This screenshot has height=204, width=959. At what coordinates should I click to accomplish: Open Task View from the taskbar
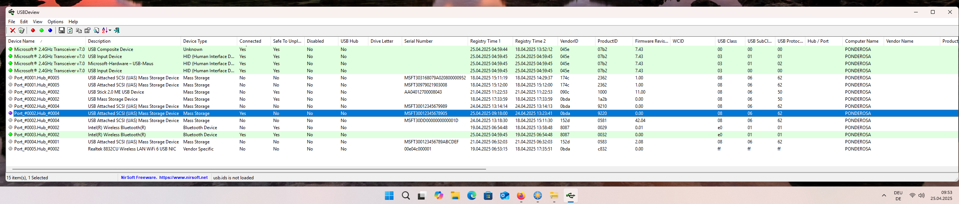point(422,196)
